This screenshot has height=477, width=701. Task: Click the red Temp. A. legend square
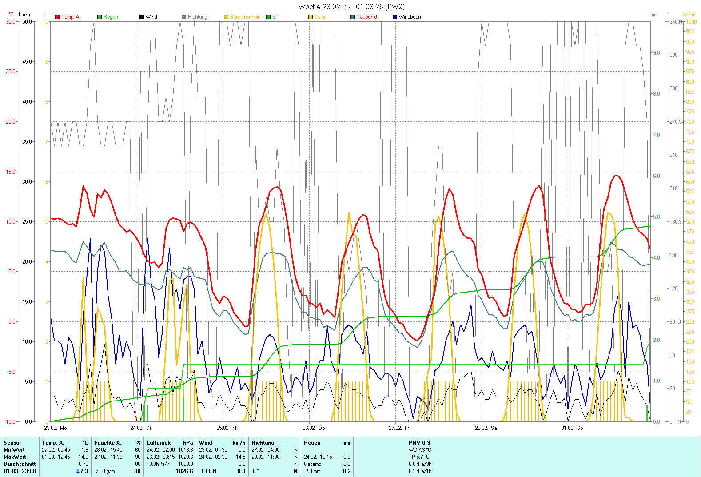57,17
